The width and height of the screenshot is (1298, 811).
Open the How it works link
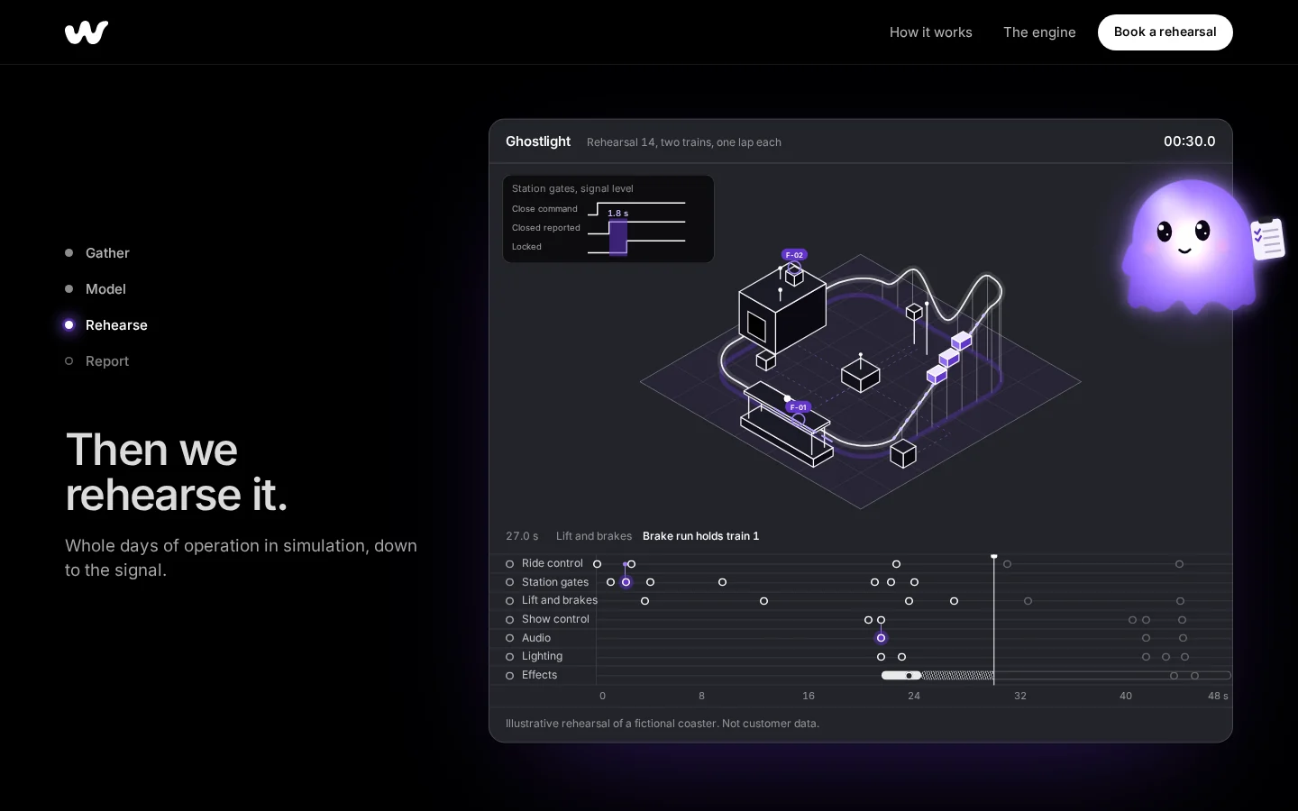click(x=931, y=32)
